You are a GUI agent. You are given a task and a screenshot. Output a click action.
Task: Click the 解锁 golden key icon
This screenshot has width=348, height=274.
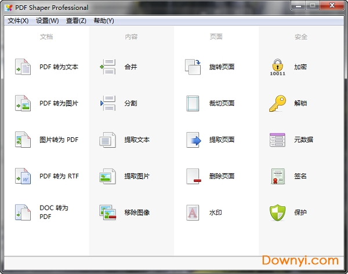click(x=278, y=104)
